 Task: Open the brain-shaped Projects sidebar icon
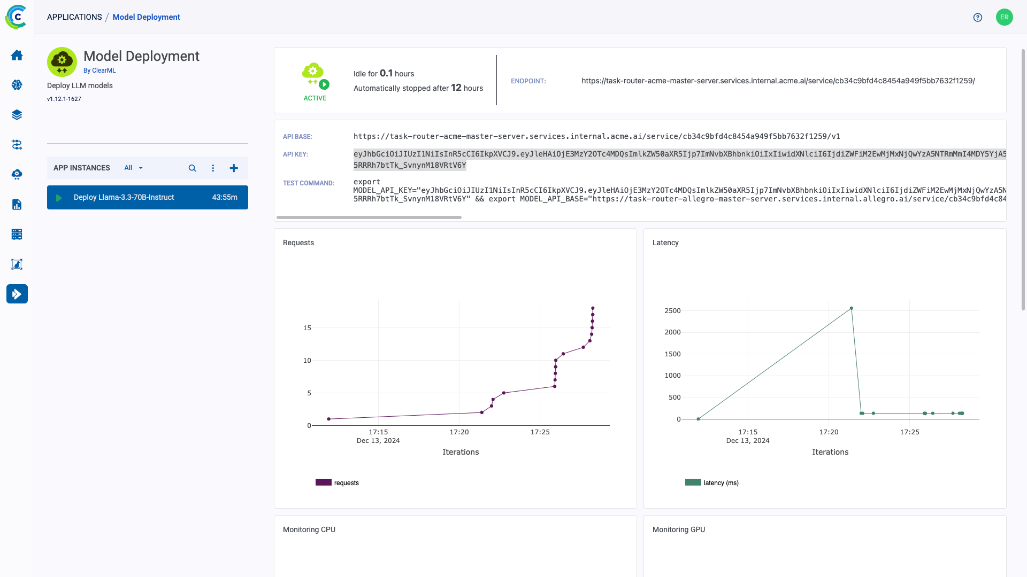click(17, 85)
